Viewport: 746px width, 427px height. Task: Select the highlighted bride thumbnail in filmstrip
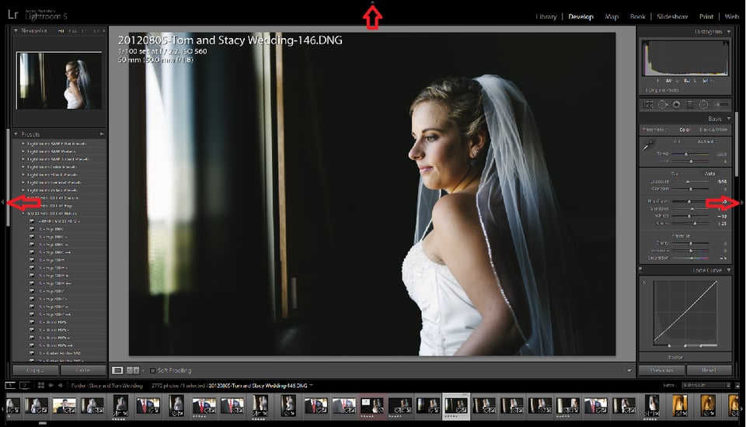(x=456, y=407)
